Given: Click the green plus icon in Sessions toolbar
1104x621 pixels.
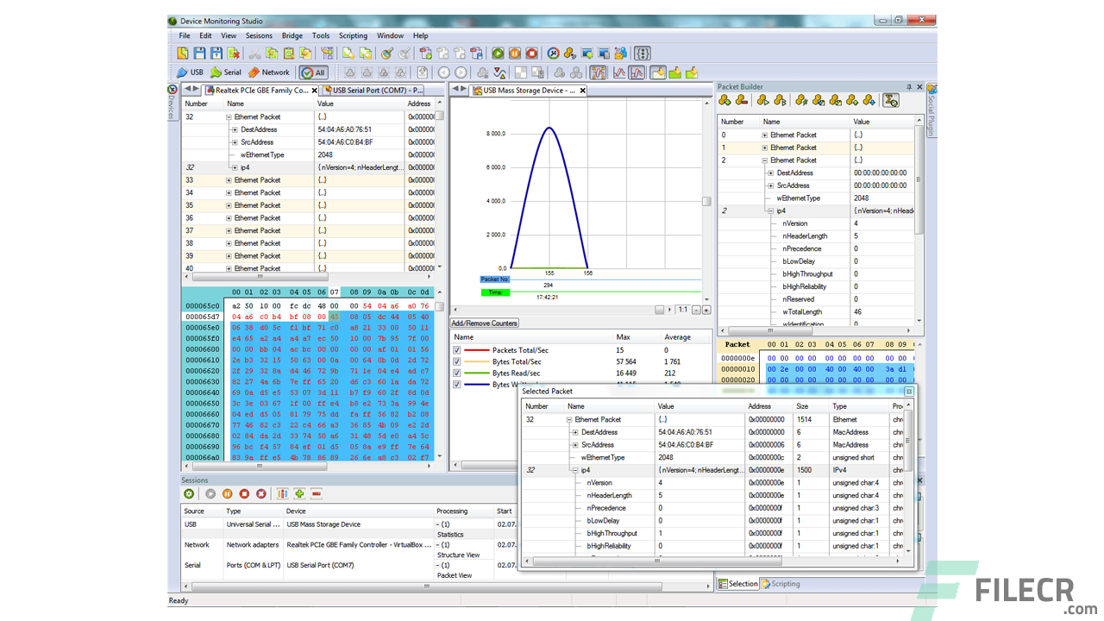Looking at the screenshot, I should point(299,493).
